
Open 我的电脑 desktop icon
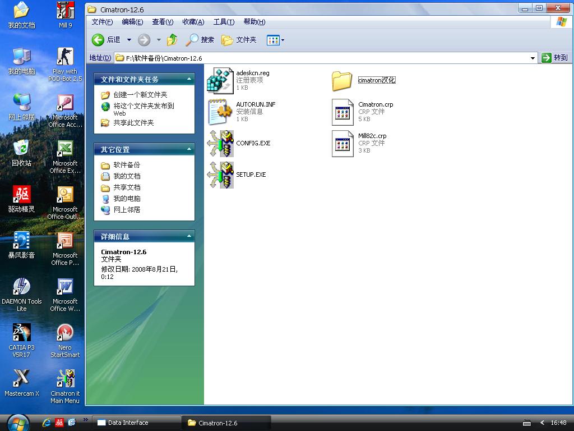click(x=22, y=62)
